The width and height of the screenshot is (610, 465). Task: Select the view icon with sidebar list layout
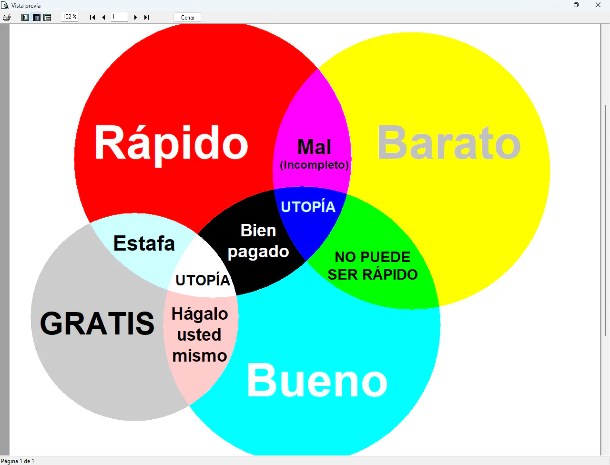pyautogui.click(x=47, y=17)
